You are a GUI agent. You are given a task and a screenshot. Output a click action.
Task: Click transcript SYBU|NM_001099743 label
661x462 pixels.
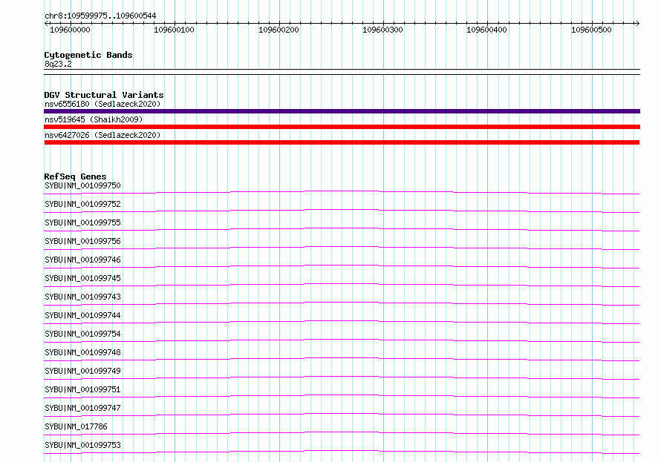click(82, 297)
